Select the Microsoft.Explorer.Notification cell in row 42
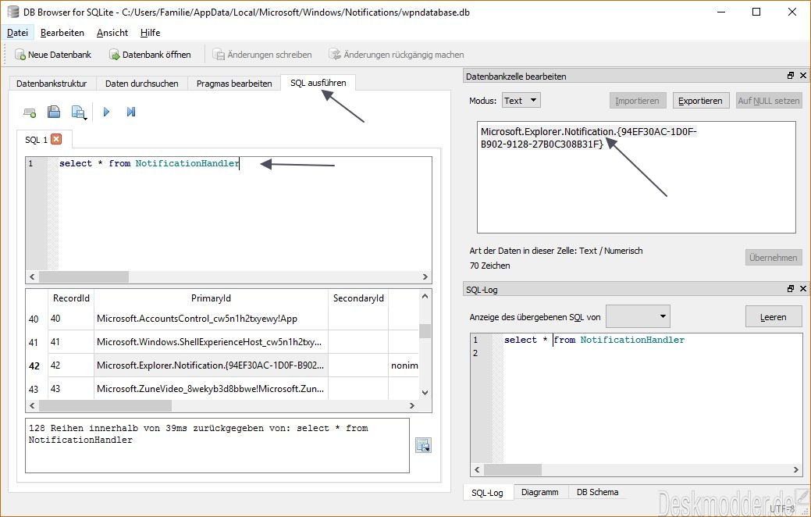 pos(211,365)
